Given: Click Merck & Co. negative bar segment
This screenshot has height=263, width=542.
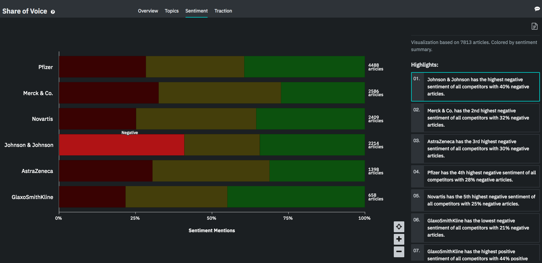Looking at the screenshot, I should [x=109, y=93].
